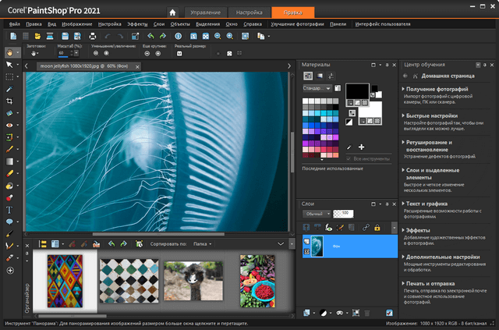Click the Print icon in toolbar
499x330 pixels.
92,36
